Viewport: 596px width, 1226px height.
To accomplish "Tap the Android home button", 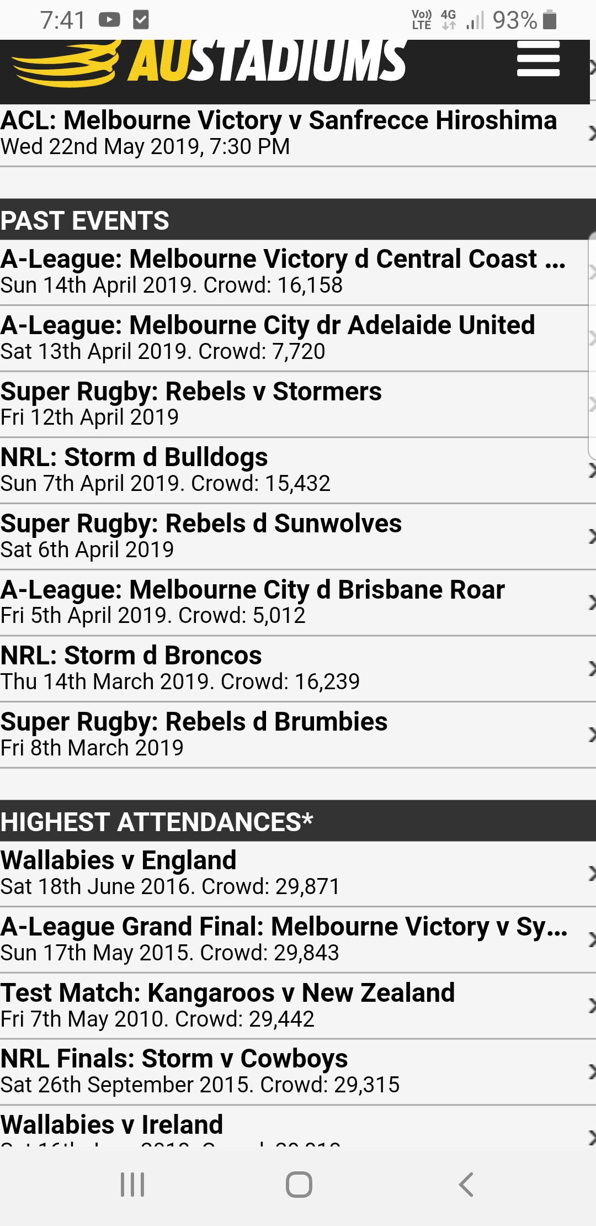I will point(299,1185).
